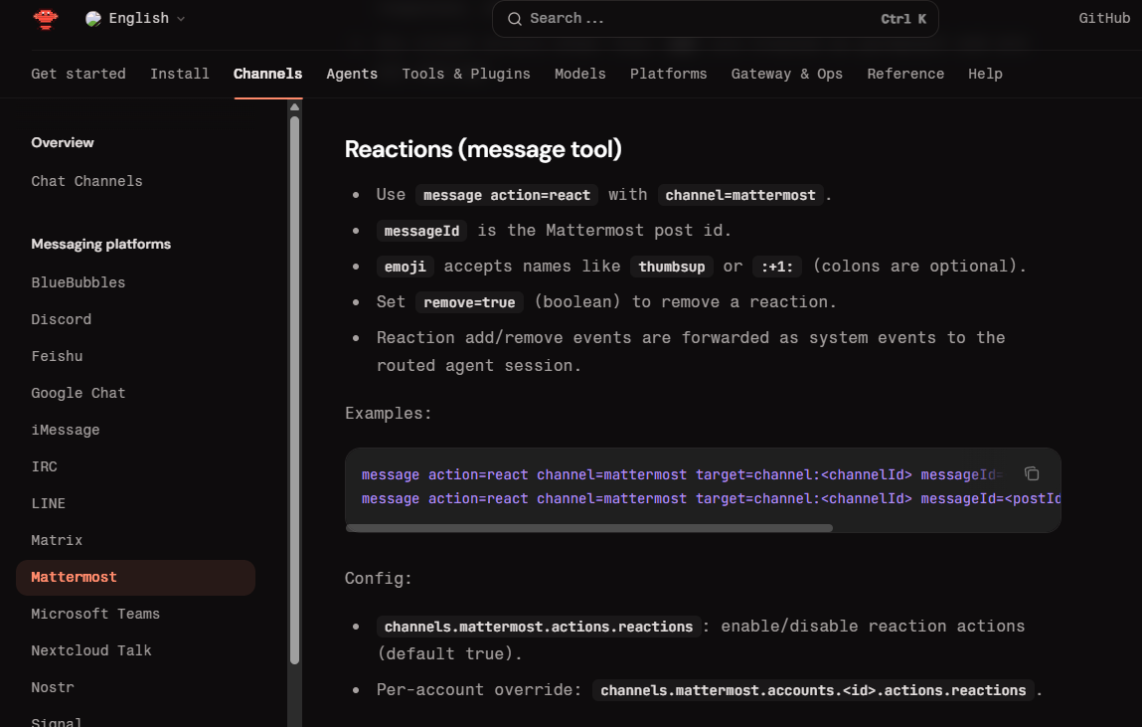The image size is (1142, 727).
Task: Copy the example code block
Action: point(1032,473)
